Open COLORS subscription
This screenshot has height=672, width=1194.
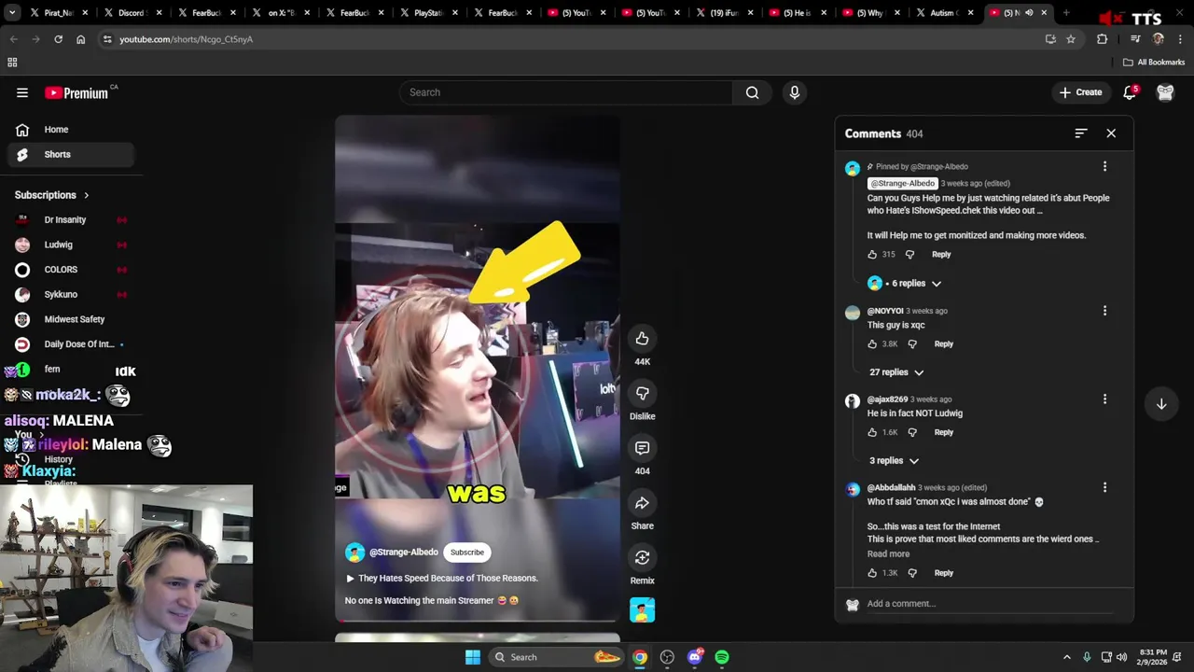(70, 270)
